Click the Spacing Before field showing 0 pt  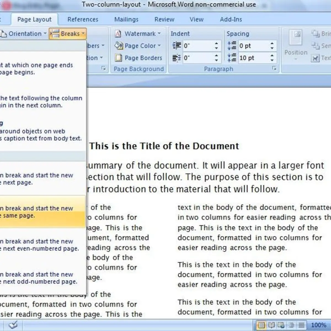(x=253, y=46)
